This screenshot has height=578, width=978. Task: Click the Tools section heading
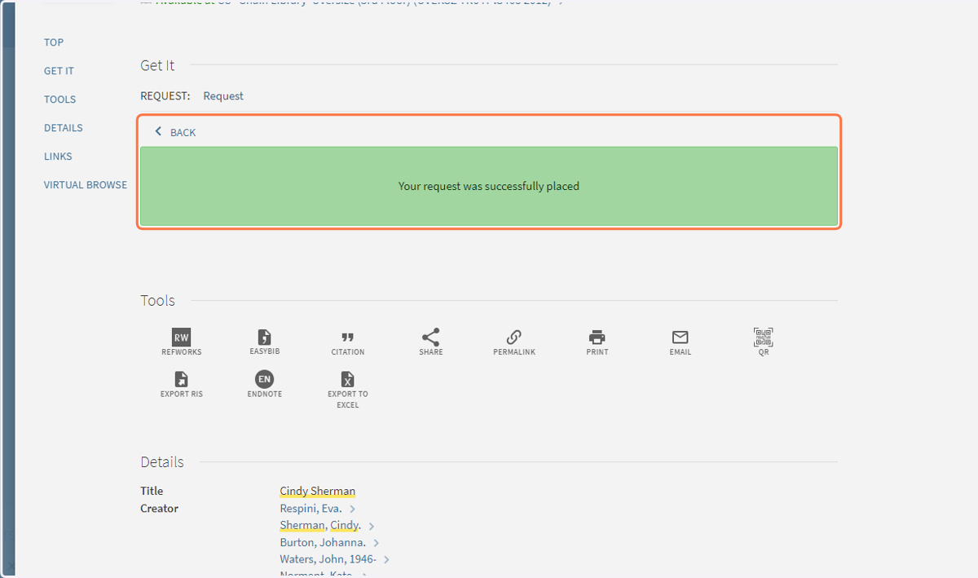point(157,301)
